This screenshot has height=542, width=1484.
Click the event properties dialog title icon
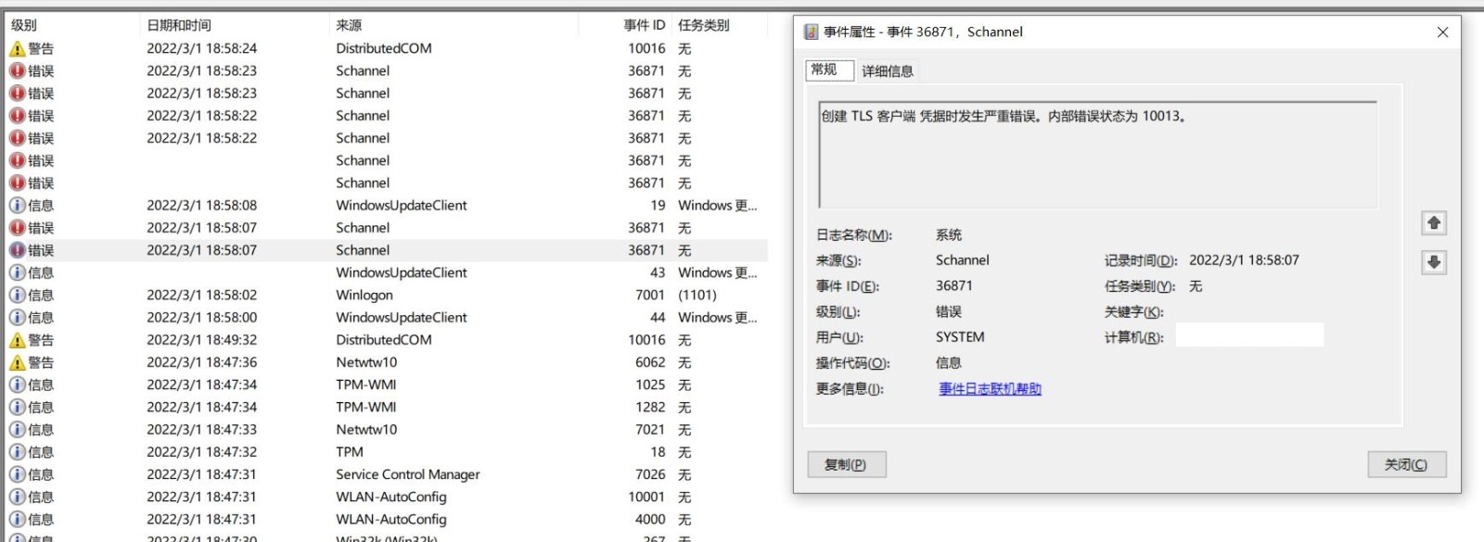(x=811, y=32)
